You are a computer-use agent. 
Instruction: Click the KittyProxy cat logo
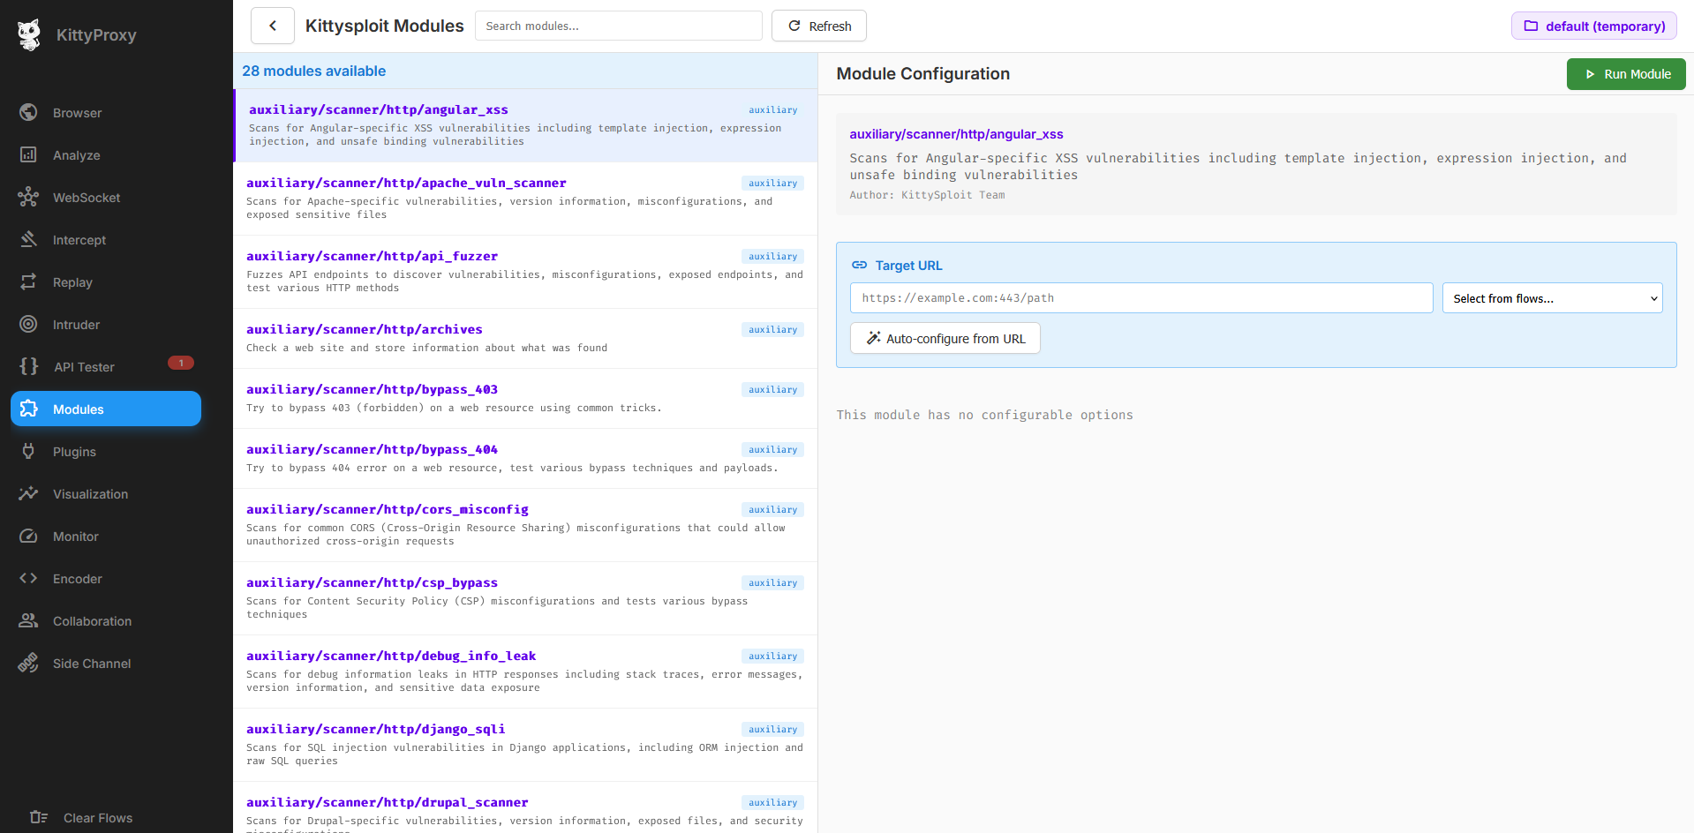tap(29, 34)
